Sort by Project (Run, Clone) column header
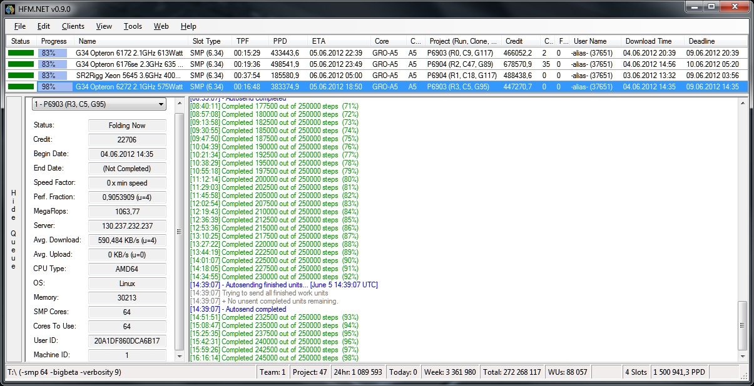 click(x=462, y=41)
